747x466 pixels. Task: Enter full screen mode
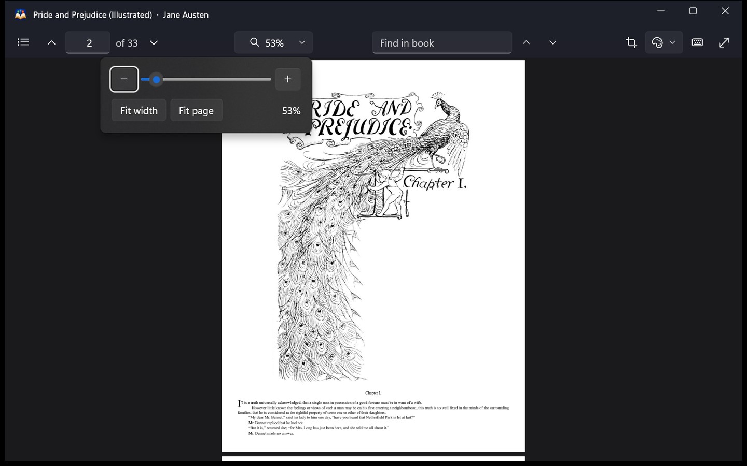pyautogui.click(x=724, y=42)
